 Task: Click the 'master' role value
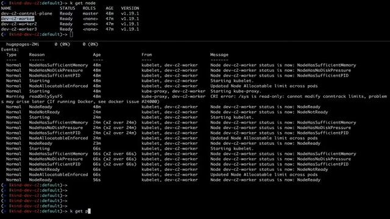pyautogui.click(x=90, y=13)
